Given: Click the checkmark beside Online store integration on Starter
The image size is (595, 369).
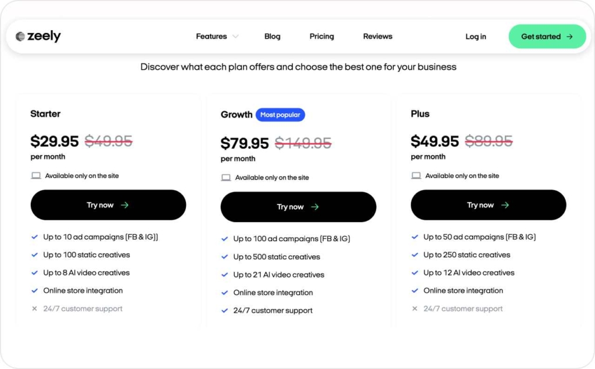Looking at the screenshot, I should pos(34,291).
